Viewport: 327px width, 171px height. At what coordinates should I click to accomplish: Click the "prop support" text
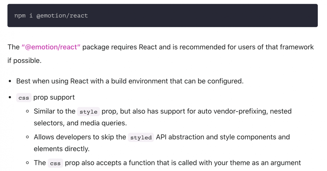pos(54,97)
